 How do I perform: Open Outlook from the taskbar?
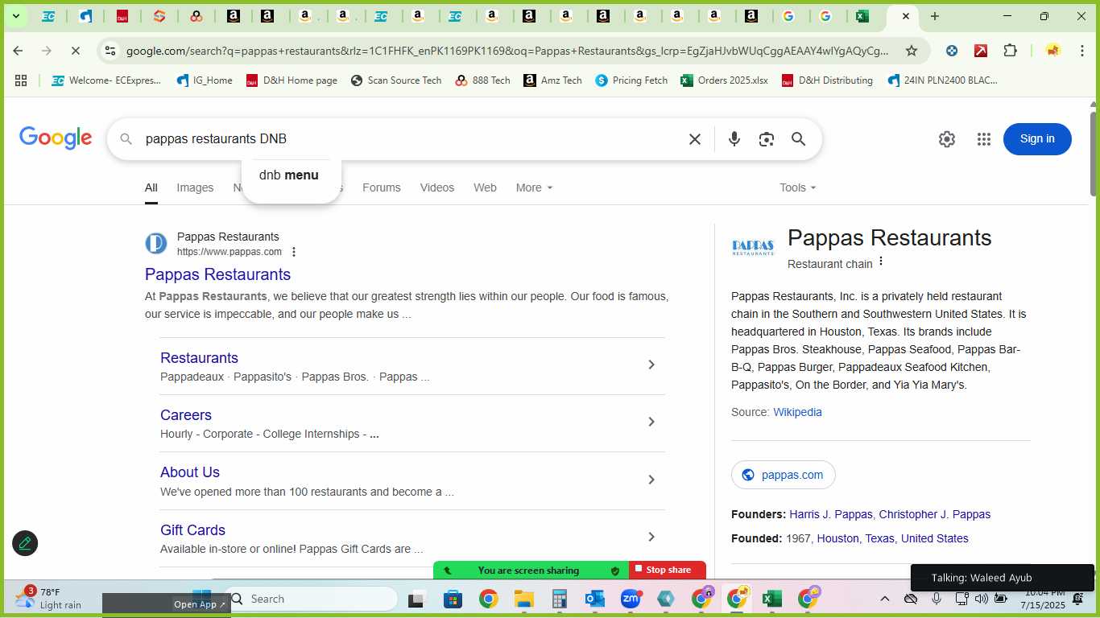pyautogui.click(x=595, y=599)
